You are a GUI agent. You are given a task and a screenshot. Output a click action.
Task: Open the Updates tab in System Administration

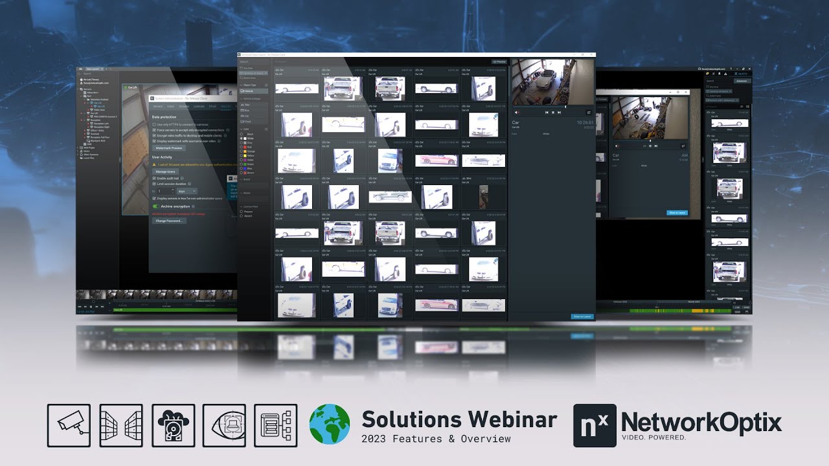(x=184, y=106)
